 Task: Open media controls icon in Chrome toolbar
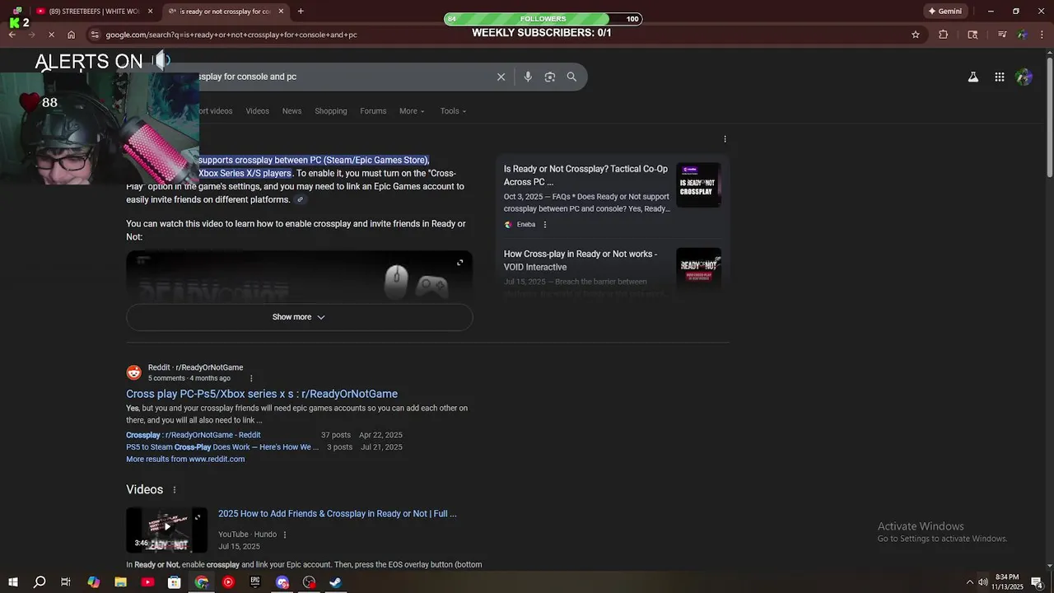click(1002, 35)
